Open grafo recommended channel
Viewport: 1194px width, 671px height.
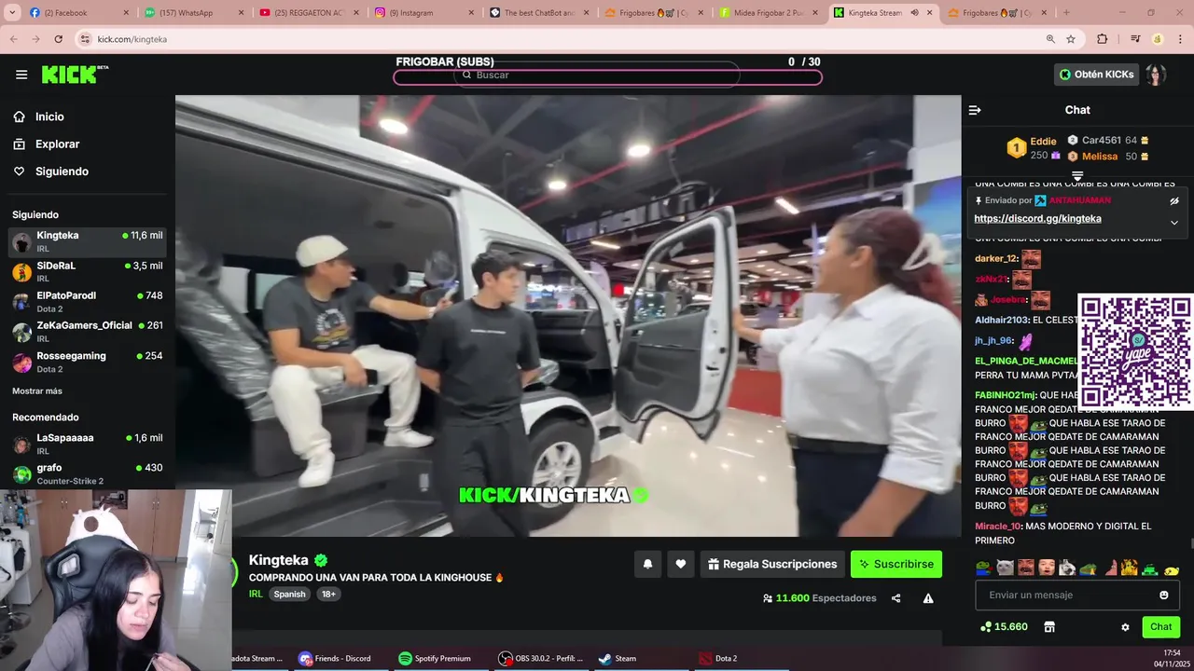coord(88,473)
